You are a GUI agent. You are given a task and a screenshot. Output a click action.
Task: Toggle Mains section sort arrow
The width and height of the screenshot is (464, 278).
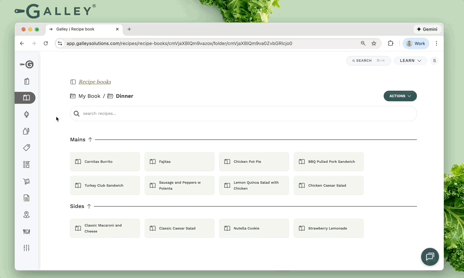point(90,140)
